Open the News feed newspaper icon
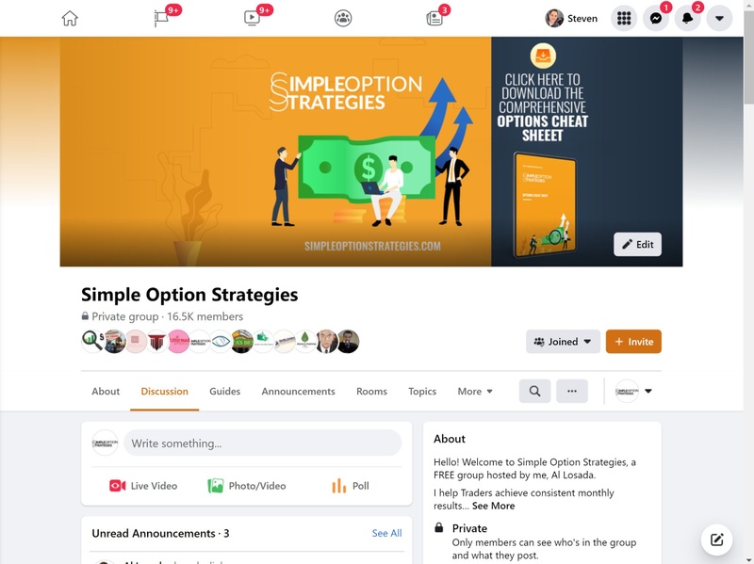The width and height of the screenshot is (754, 564). click(x=434, y=18)
